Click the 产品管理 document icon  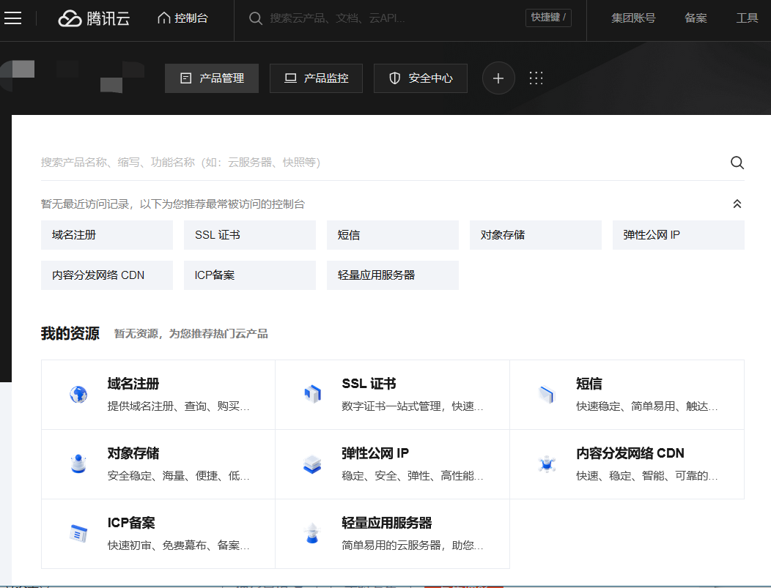[186, 78]
